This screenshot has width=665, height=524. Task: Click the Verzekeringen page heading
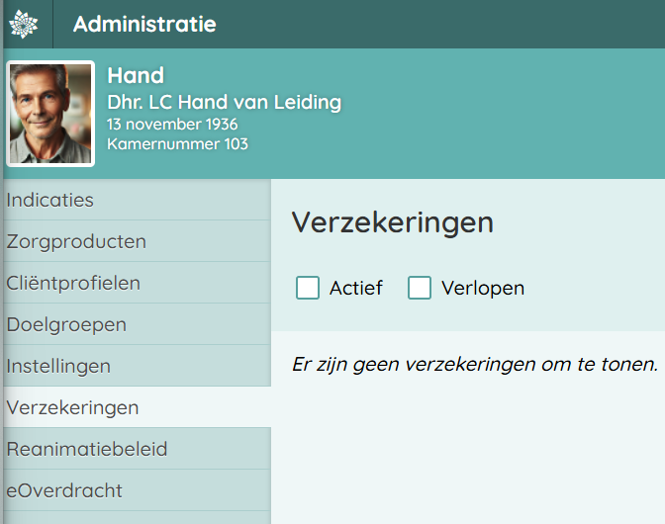[392, 222]
